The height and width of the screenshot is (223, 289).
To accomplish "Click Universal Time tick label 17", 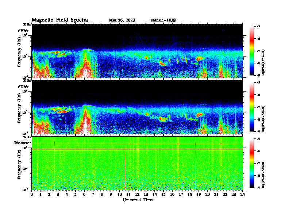I will pyautogui.click(x=181, y=195).
